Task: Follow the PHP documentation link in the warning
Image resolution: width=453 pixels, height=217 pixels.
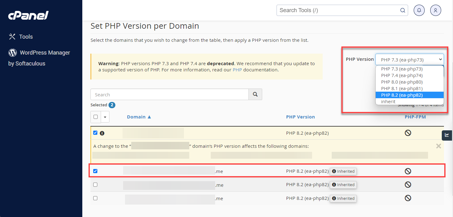Action: 237,70
